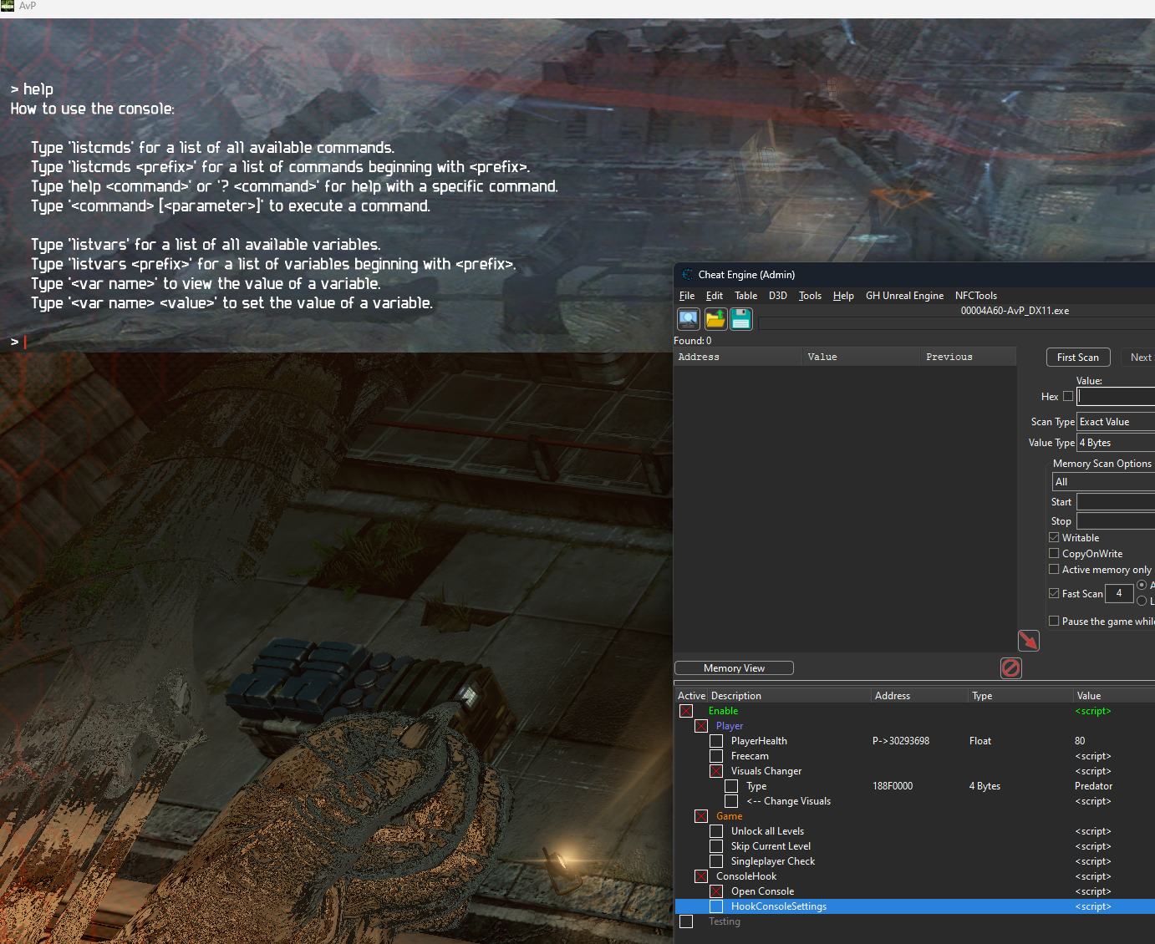The width and height of the screenshot is (1155, 944).
Task: Toggle the Hex checkbox
Action: 1068,397
